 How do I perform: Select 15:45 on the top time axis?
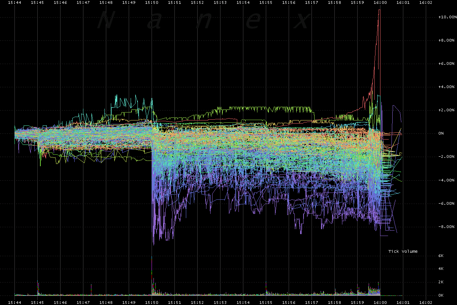click(37, 2)
